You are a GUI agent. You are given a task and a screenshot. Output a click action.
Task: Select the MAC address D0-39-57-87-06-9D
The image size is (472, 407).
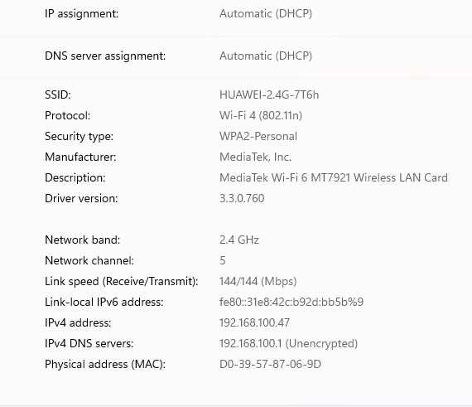coord(270,365)
